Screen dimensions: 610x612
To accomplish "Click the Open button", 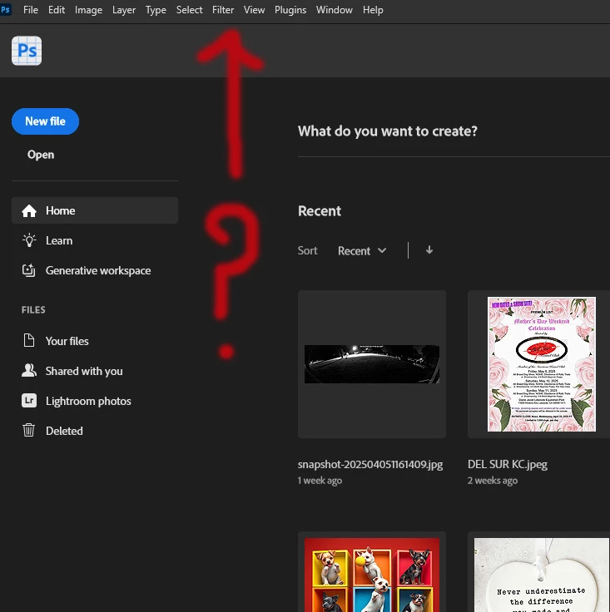I will [41, 155].
